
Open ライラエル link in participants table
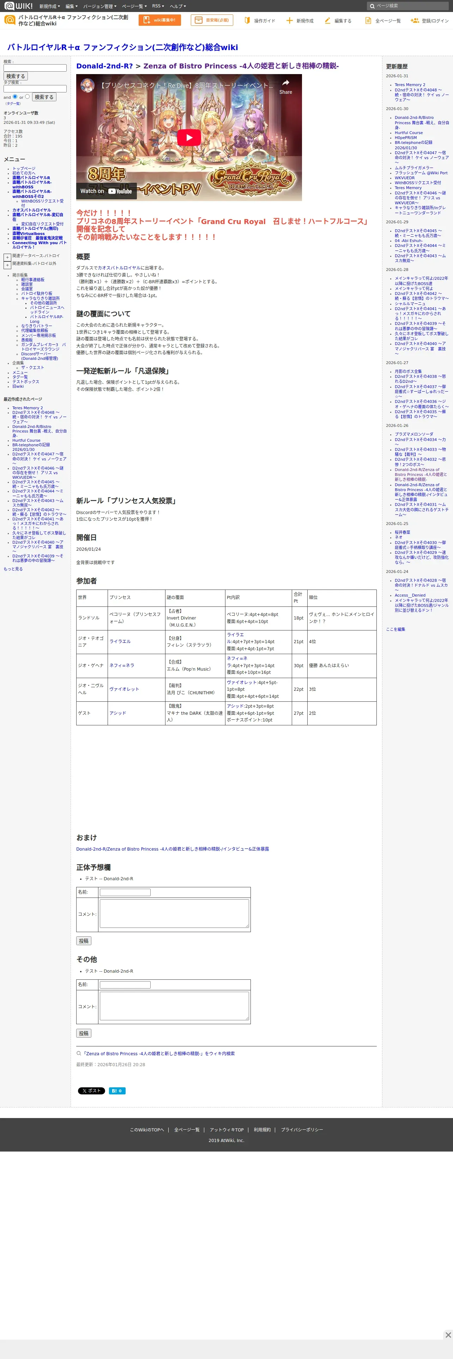click(x=120, y=641)
